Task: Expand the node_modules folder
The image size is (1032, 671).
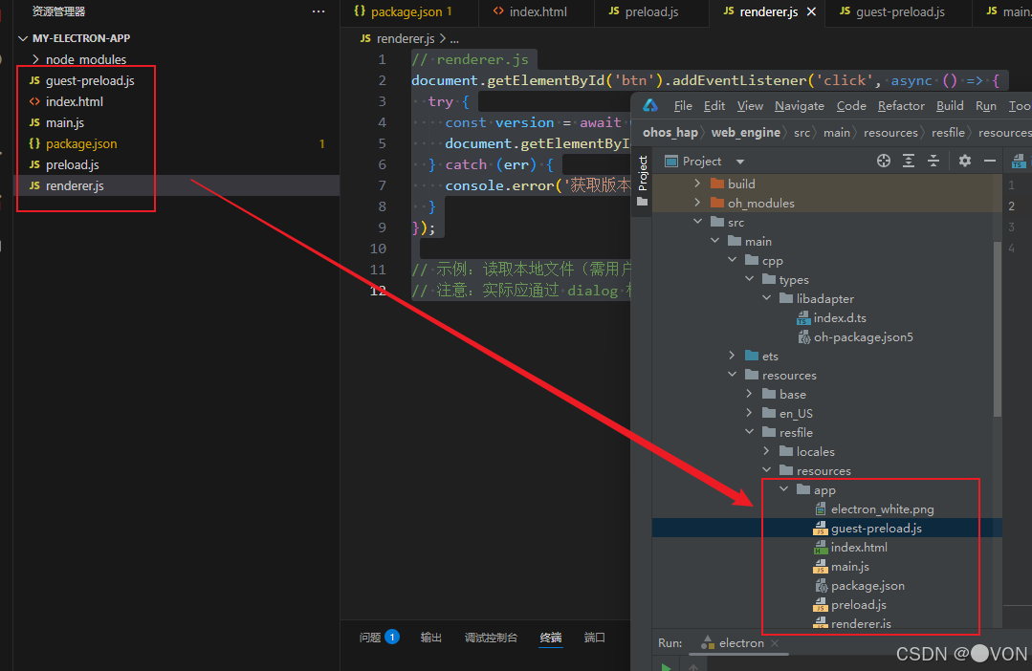Action: [x=35, y=59]
